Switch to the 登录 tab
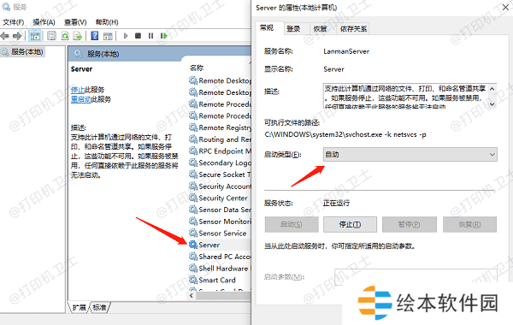The width and height of the screenshot is (513, 325). (293, 29)
